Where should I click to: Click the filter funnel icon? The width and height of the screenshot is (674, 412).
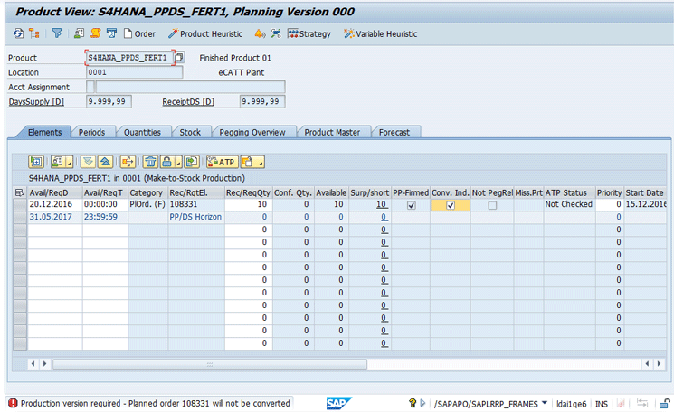tap(56, 33)
